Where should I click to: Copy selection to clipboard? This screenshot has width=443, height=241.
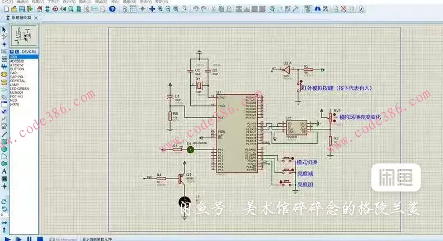tap(221, 9)
